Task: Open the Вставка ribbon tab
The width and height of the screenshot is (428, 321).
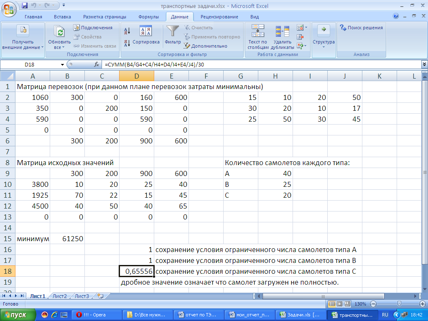Action: 62,17
